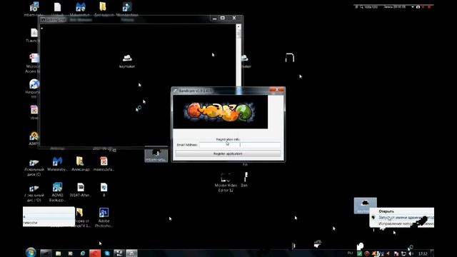Open the AOMEI Backupper desktop shortcut
Image resolution: width=457 pixels, height=257 pixels.
tap(57, 192)
